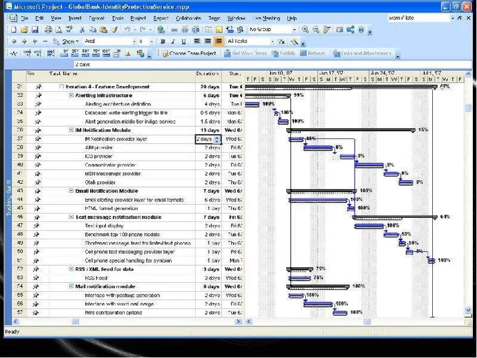Mark task 75% complete
The height and width of the screenshot is (358, 477).
96,54
